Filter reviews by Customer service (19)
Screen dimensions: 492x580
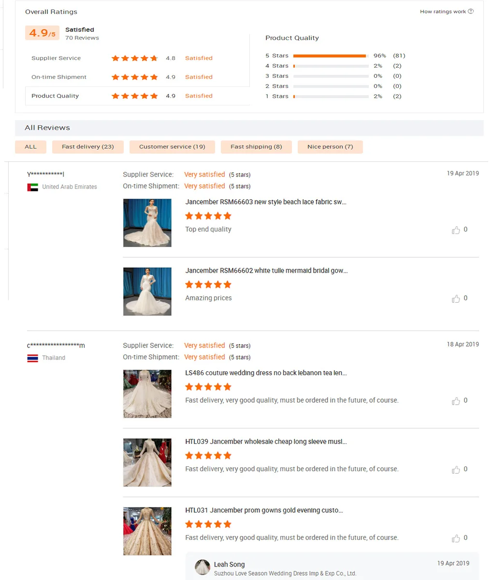(172, 147)
